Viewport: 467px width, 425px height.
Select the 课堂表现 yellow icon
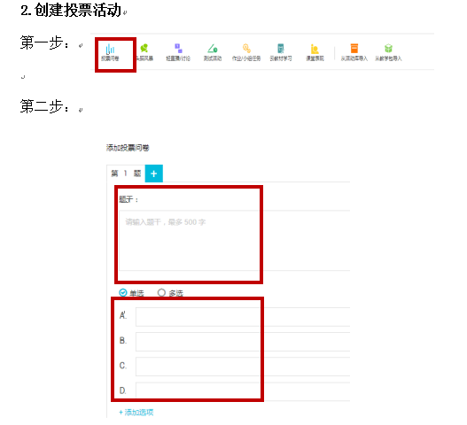(x=315, y=49)
